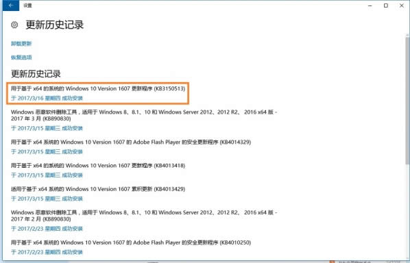Open 2017/3/15 status under KB890830 March tool
Screen dimensions: 410x263
47,128
